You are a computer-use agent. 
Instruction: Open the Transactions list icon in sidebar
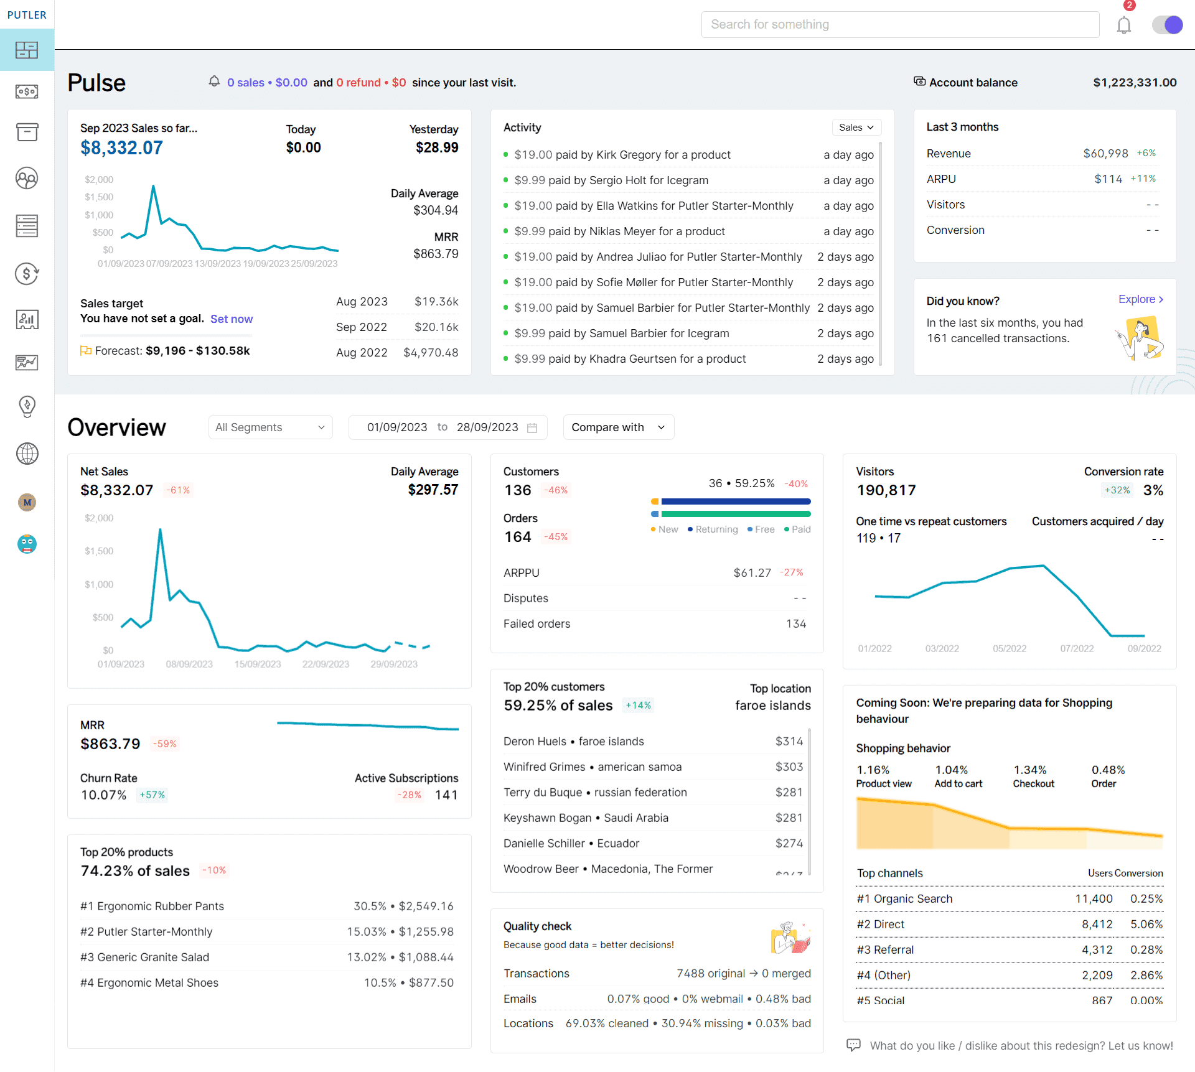(x=27, y=225)
